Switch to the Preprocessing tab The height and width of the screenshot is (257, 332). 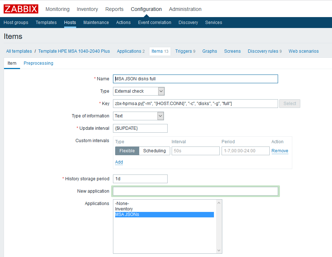click(38, 63)
